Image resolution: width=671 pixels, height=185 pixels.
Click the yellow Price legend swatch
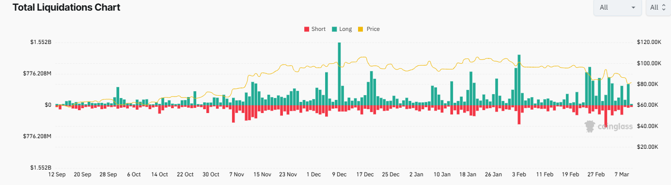click(x=360, y=29)
